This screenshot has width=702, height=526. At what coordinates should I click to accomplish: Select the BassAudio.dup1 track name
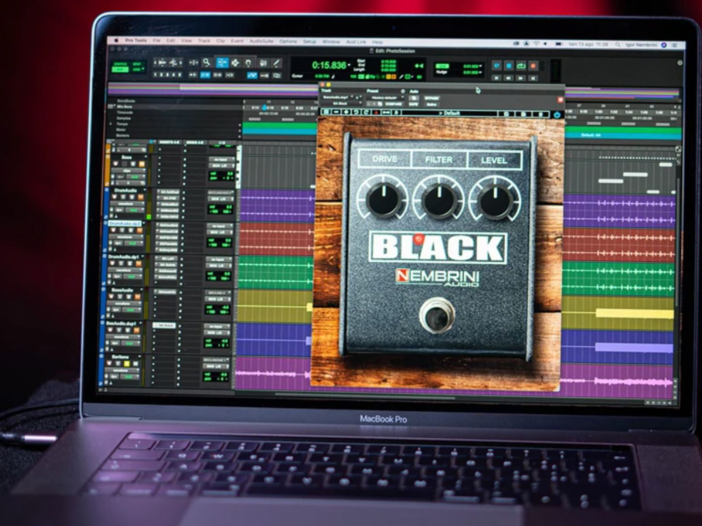pyautogui.click(x=121, y=324)
